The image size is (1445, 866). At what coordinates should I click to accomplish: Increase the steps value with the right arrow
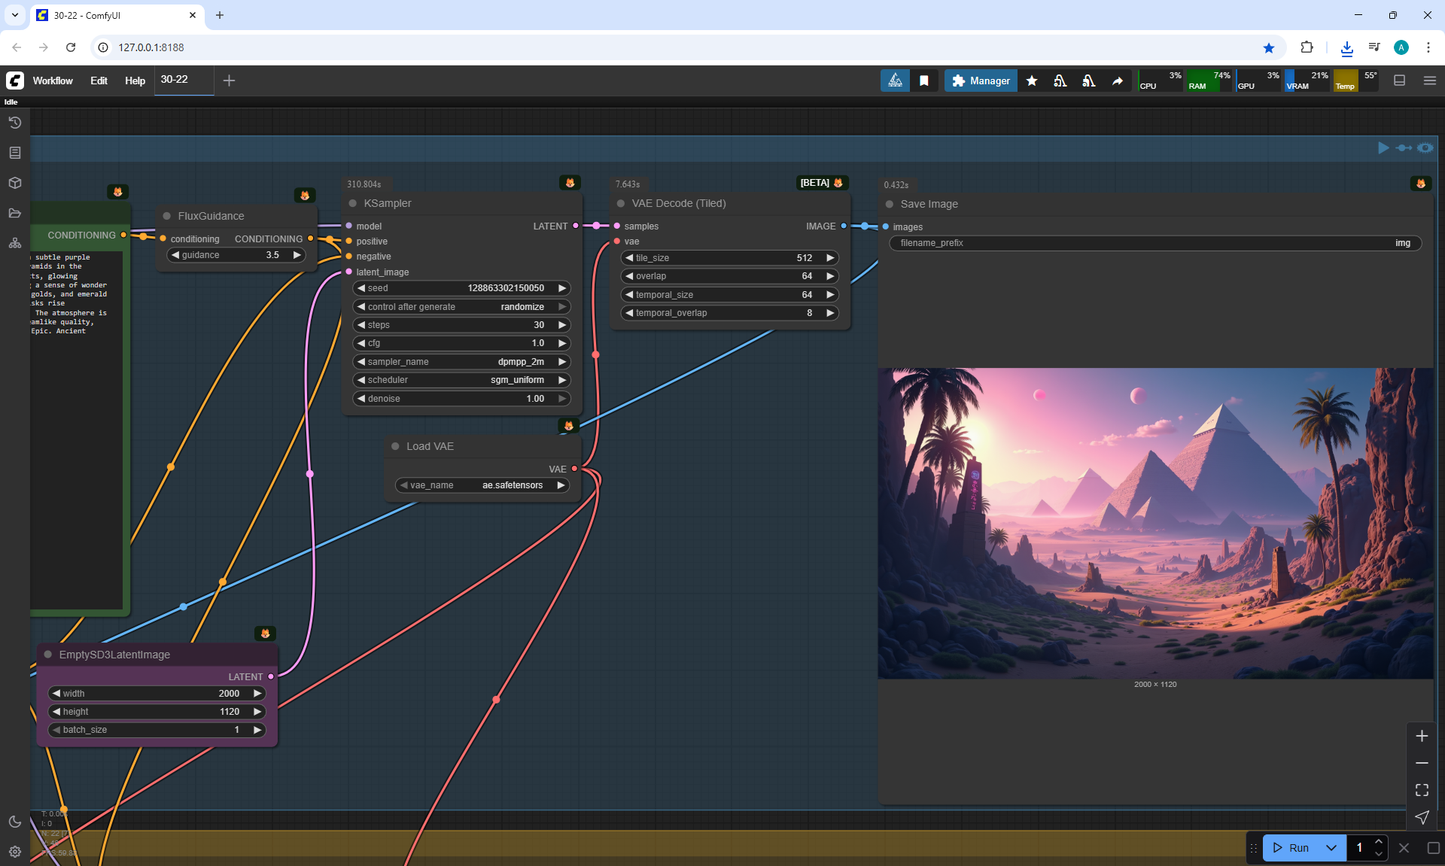point(562,325)
